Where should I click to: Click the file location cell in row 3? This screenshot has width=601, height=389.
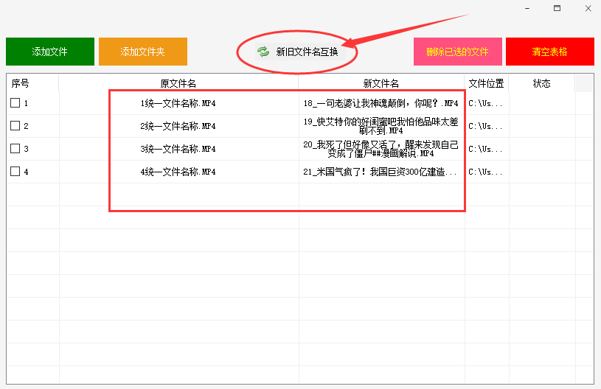pos(486,149)
